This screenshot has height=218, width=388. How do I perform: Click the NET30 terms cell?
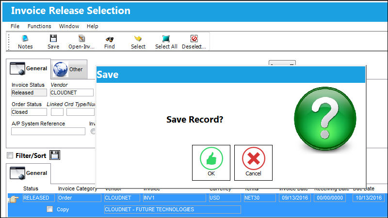coord(260,198)
